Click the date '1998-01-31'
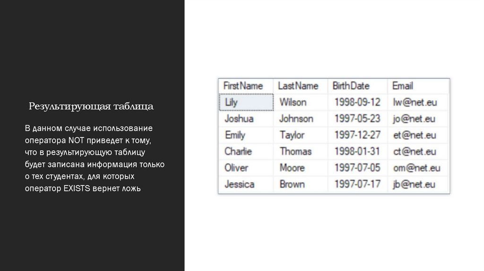Image resolution: width=484 pixels, height=271 pixels. point(357,152)
